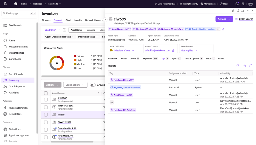Collapse the details panel arrow

coord(105,19)
